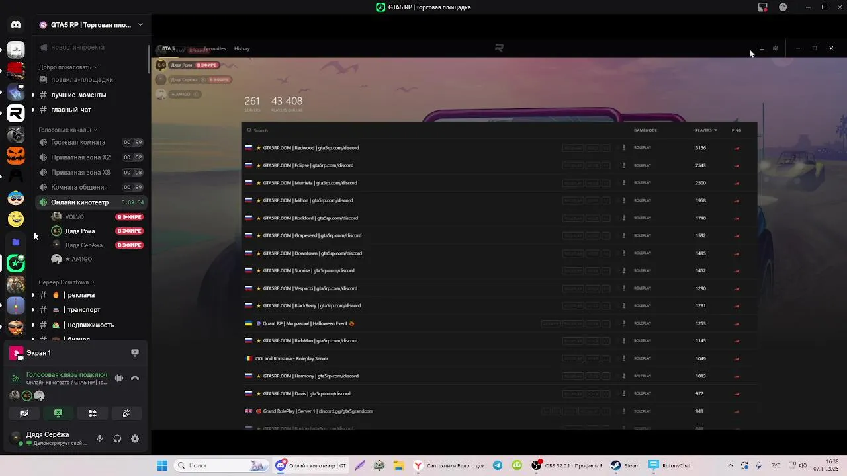Switch to Favourites tab in launcher
Viewport: 847px width, 476px height.
pos(214,48)
